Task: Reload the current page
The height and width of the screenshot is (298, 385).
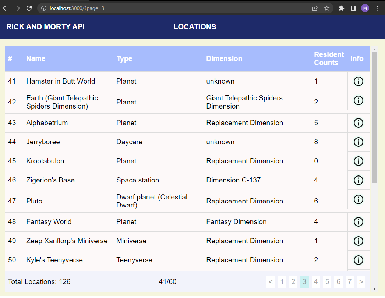Action: [29, 8]
